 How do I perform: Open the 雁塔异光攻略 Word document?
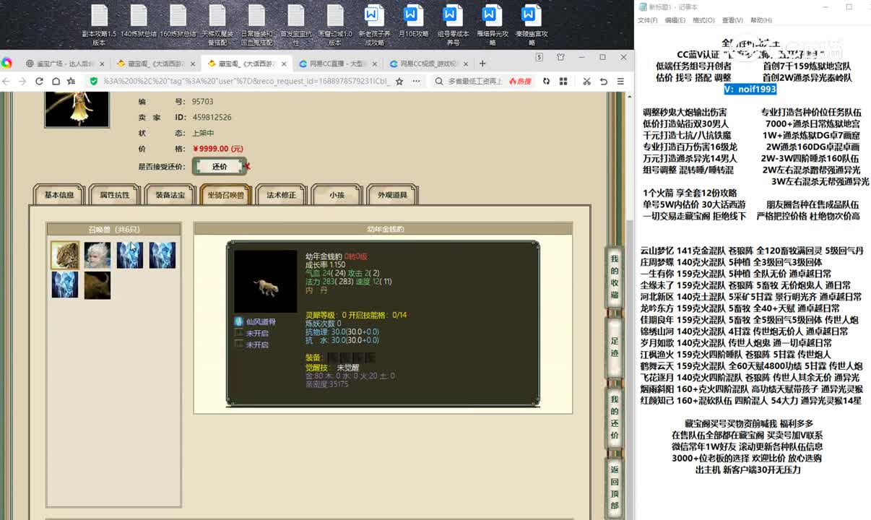492,25
